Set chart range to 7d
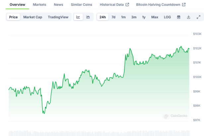The width and height of the screenshot is (204, 136). coord(113,17)
